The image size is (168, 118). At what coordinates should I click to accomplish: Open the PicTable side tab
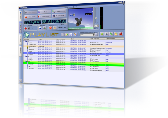pos(20,16)
